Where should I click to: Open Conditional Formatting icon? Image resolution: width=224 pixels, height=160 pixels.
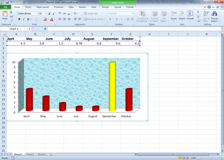click(142, 14)
